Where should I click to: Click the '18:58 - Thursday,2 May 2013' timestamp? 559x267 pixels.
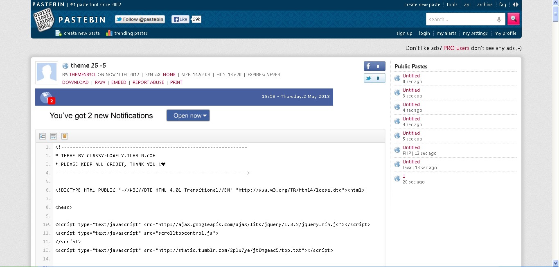click(x=295, y=97)
